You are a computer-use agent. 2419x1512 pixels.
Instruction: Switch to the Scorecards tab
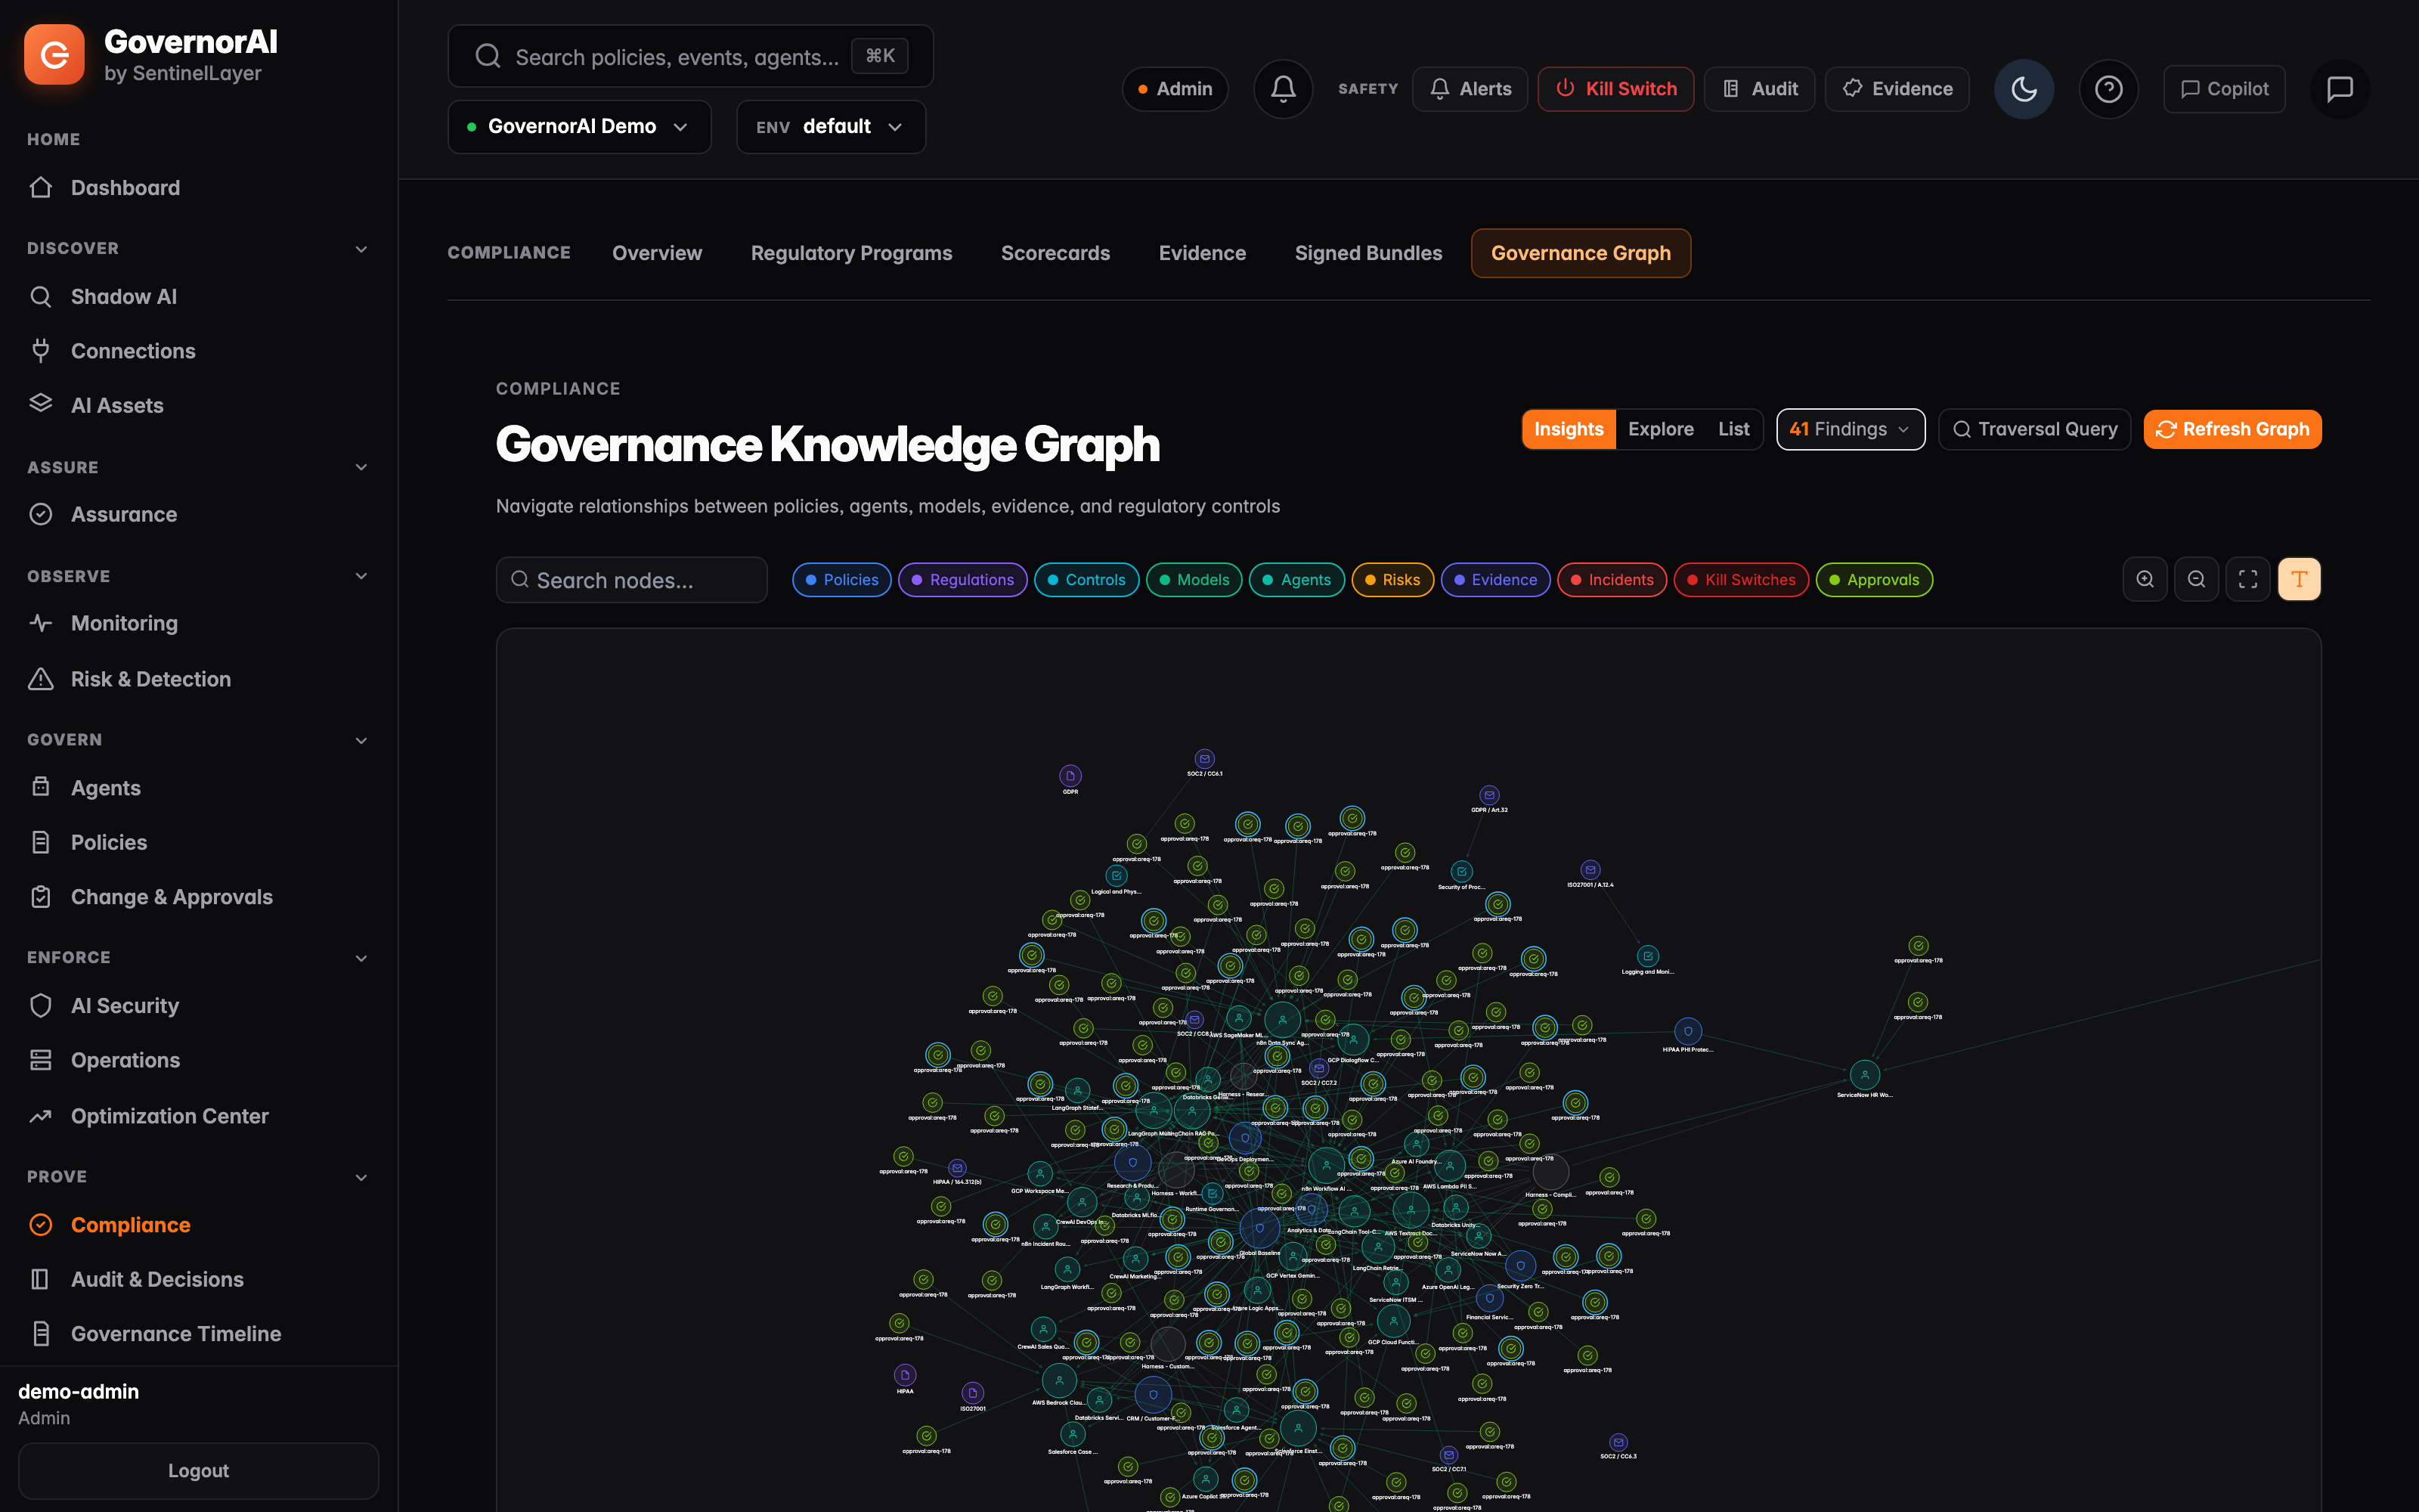(x=1055, y=253)
